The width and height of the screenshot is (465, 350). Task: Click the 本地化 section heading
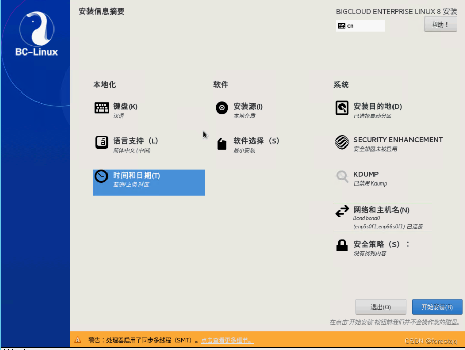pos(104,85)
